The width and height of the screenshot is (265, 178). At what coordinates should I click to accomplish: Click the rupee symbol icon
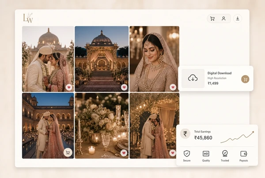tap(185, 134)
